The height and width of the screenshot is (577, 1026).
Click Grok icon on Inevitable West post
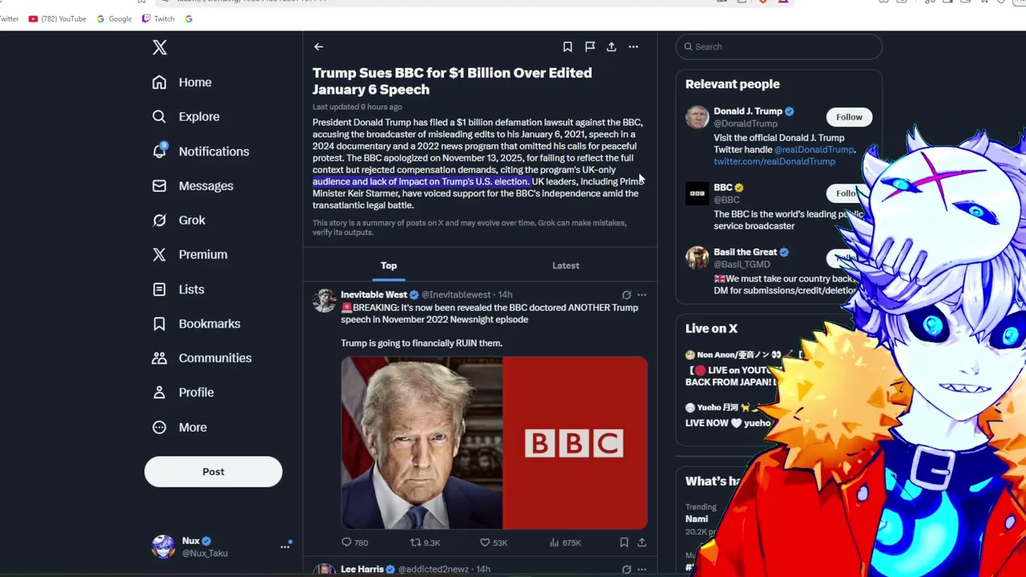(627, 295)
